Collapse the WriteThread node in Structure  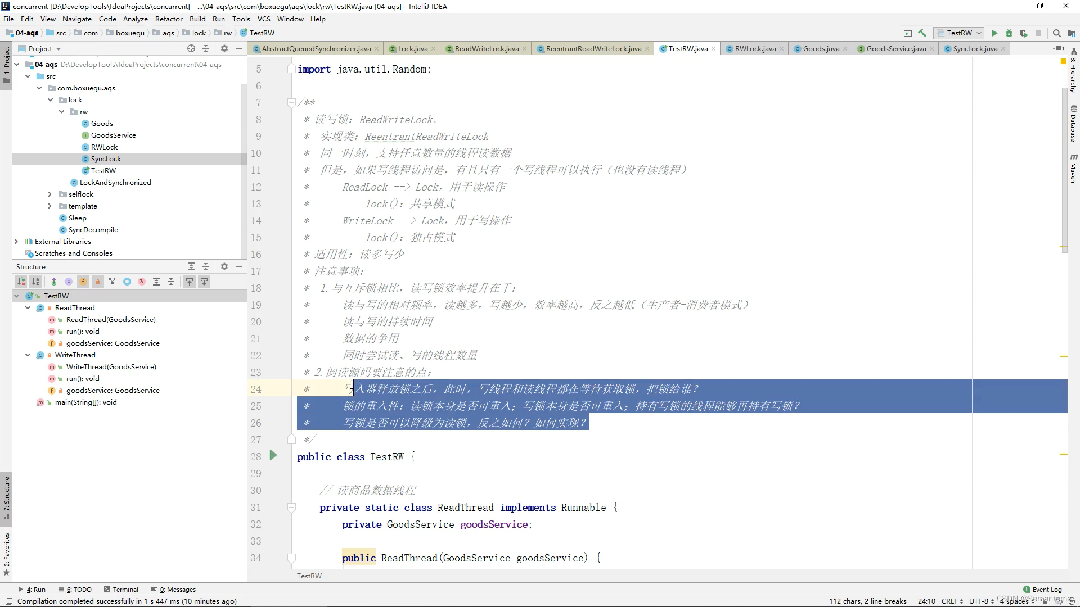28,355
